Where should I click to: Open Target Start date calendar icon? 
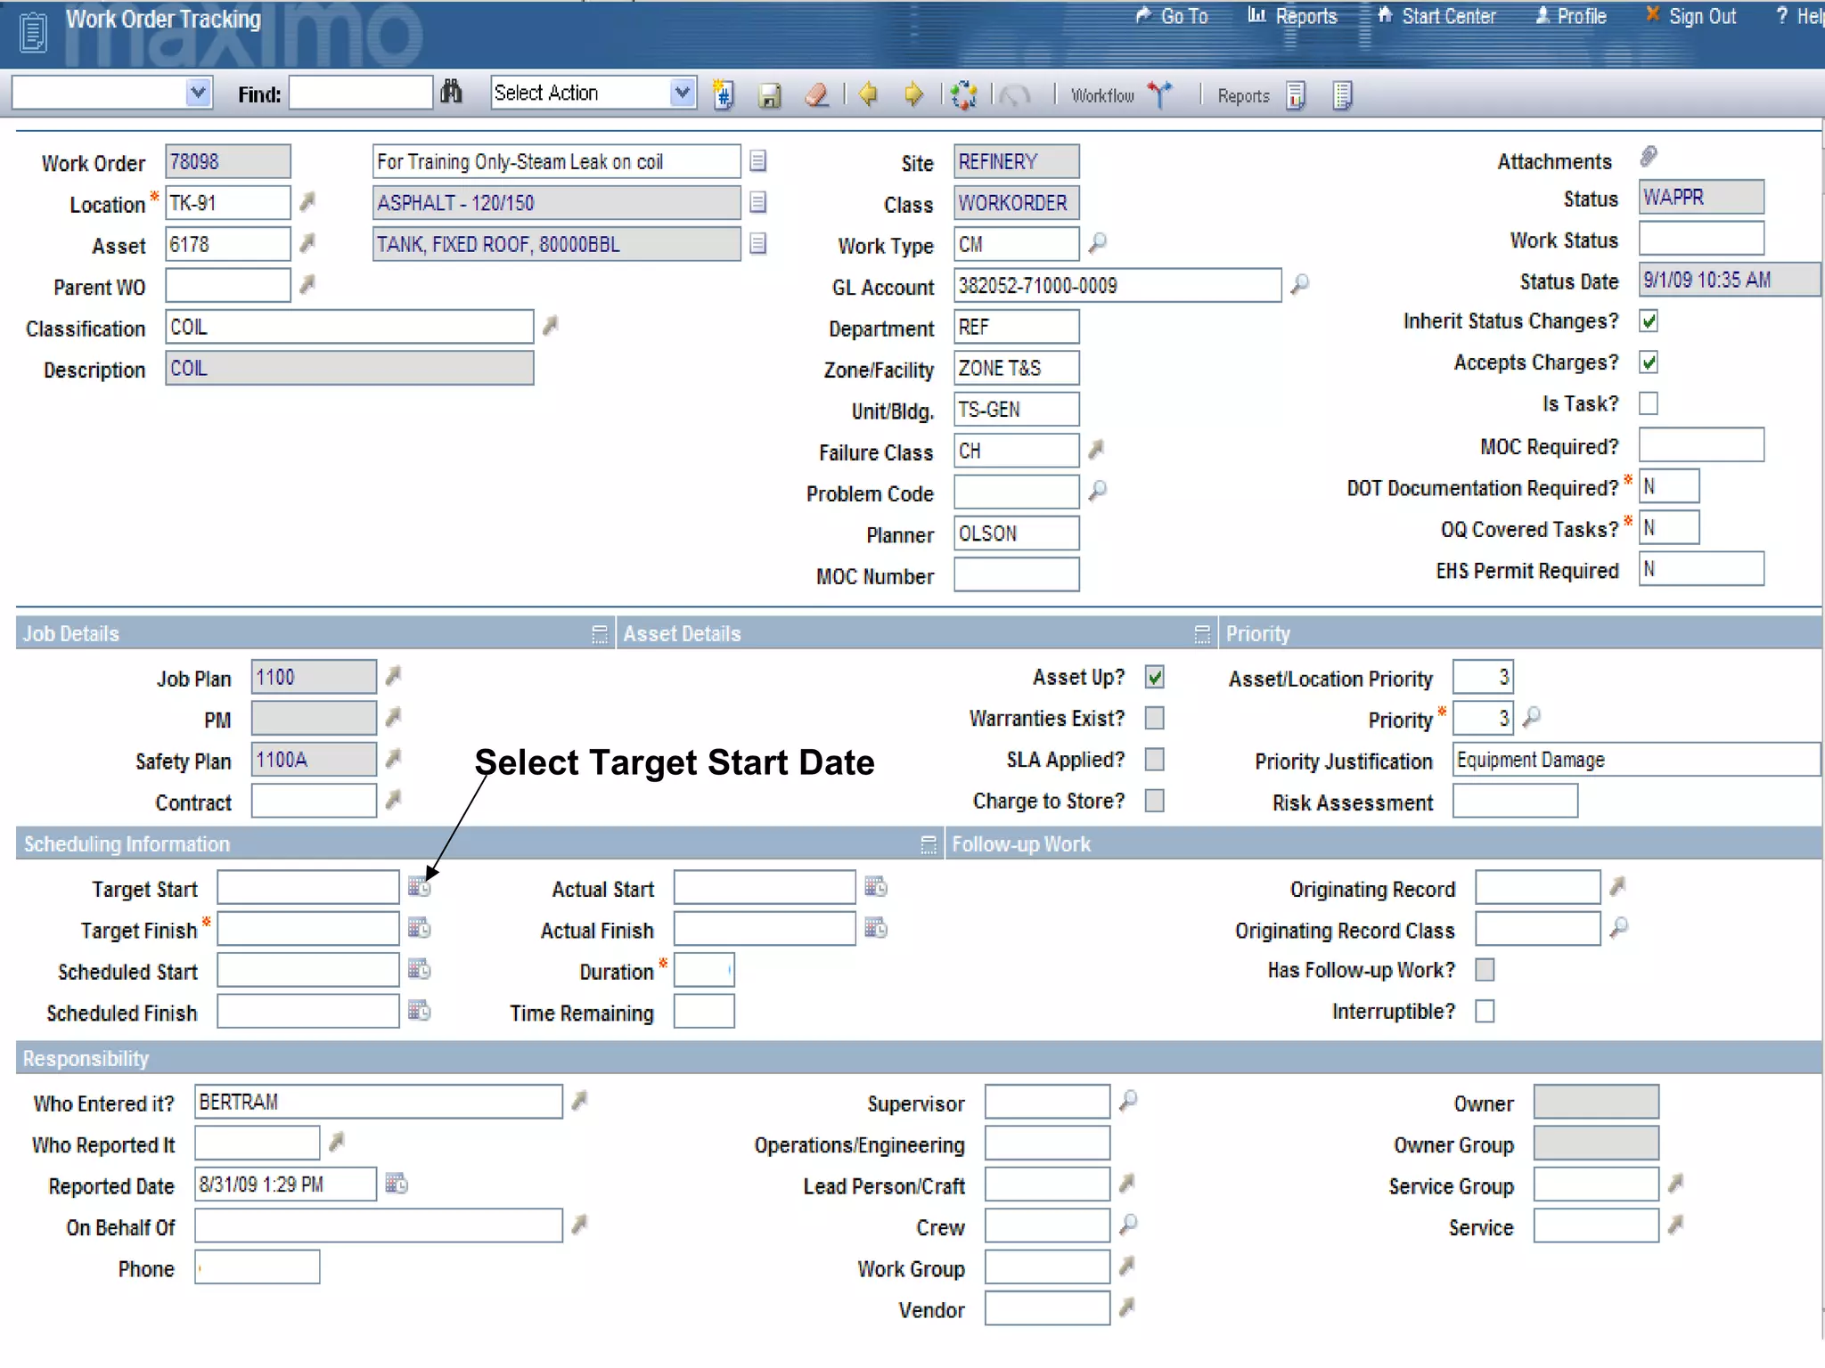point(419,887)
